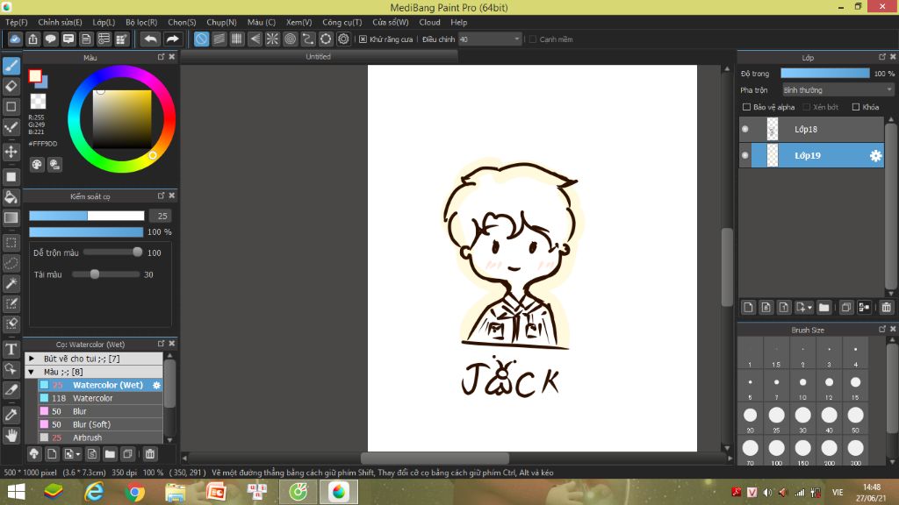
Task: Expand the Bút vẽ cho tui brush group
Action: 32,359
